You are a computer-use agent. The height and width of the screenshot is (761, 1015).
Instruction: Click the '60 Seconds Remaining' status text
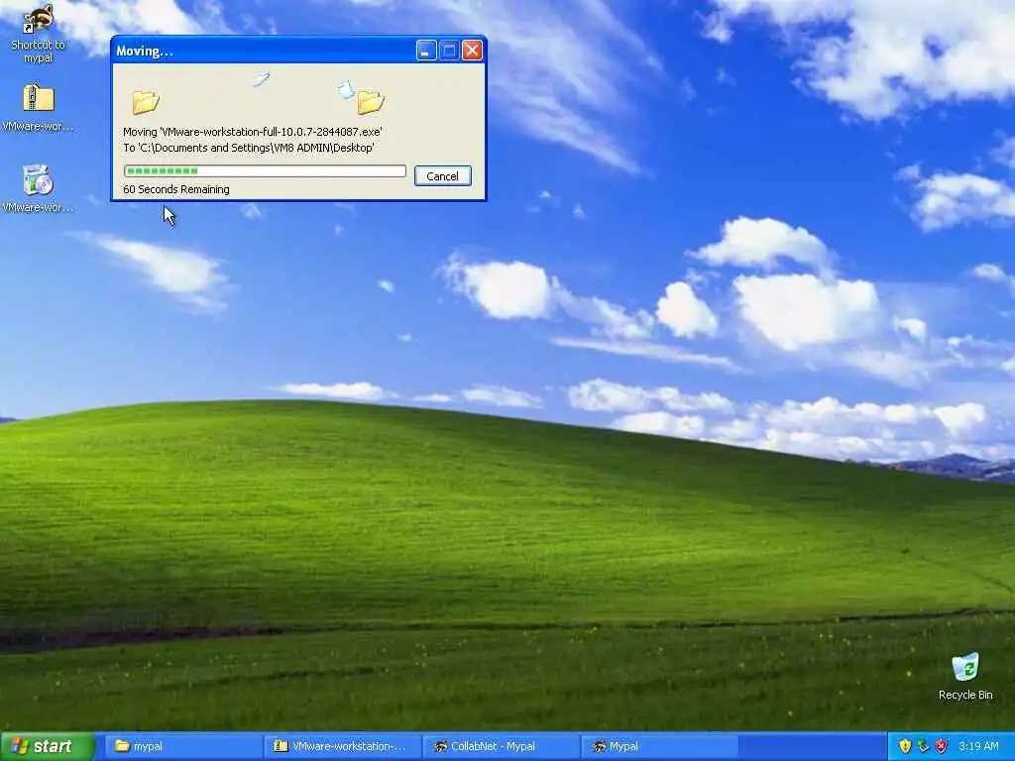click(x=176, y=189)
